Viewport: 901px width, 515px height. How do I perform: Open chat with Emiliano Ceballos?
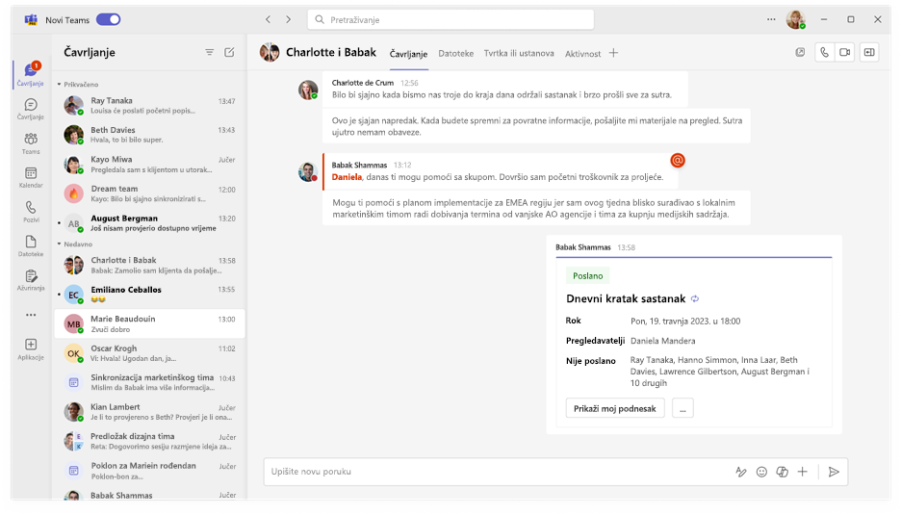tap(149, 295)
